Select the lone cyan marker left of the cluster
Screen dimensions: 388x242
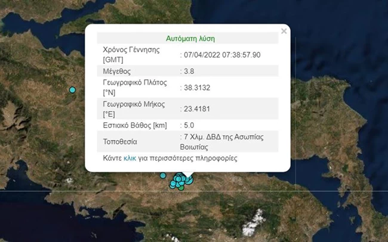(x=163, y=175)
